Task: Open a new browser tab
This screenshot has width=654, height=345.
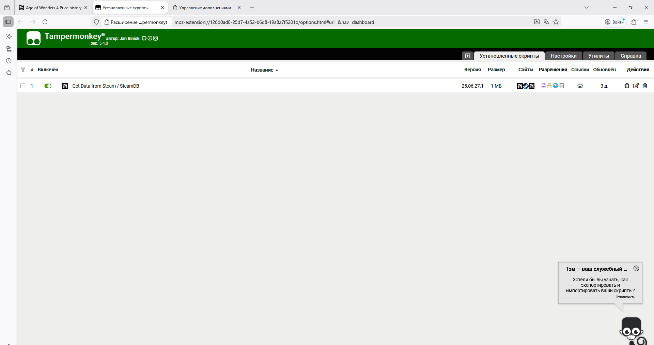Action: [x=252, y=7]
